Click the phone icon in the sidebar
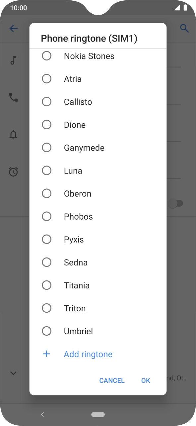Viewport: 196px width, 426px height. [x=13, y=97]
